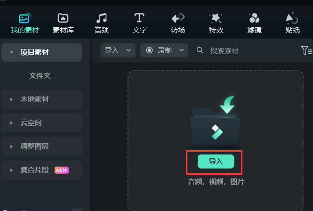
Task: Open the 滤镜 filters circles icon
Action: [254, 18]
